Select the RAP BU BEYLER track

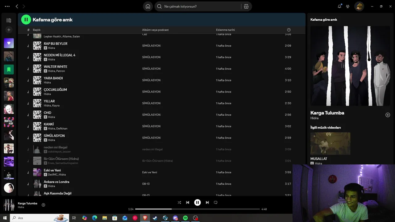(x=161, y=46)
